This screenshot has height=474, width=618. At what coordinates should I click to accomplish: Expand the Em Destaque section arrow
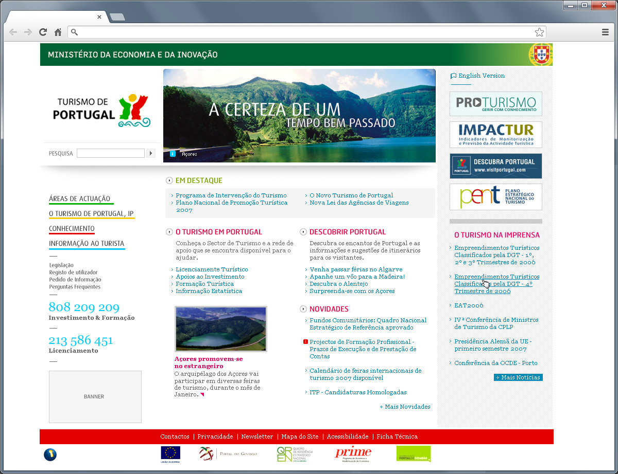(x=169, y=180)
